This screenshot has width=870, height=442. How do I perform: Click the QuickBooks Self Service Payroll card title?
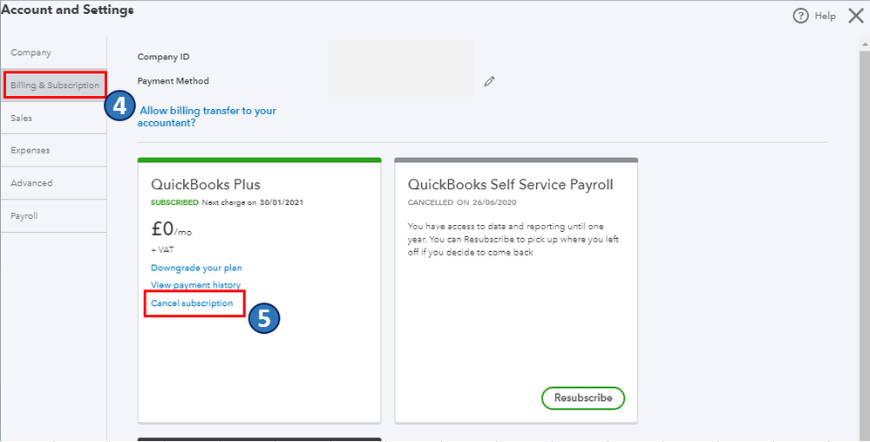tap(510, 185)
